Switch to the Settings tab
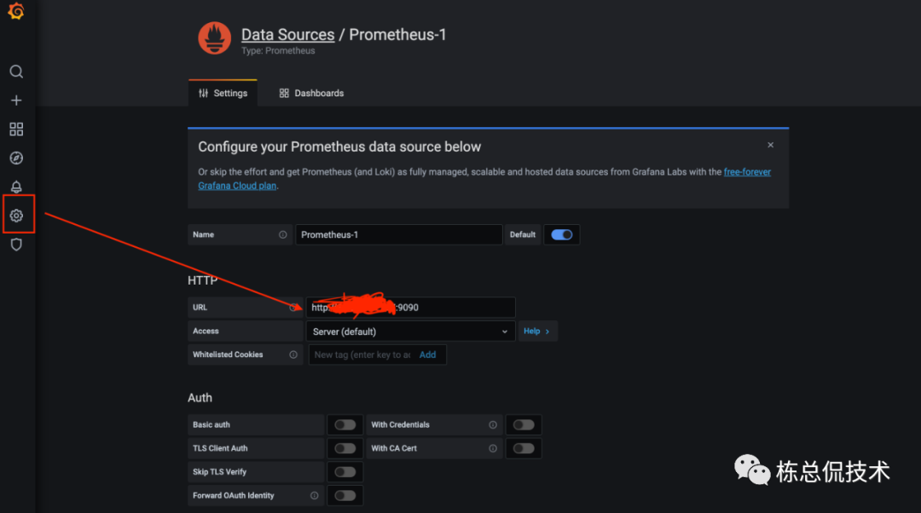This screenshot has height=513, width=921. [x=223, y=93]
